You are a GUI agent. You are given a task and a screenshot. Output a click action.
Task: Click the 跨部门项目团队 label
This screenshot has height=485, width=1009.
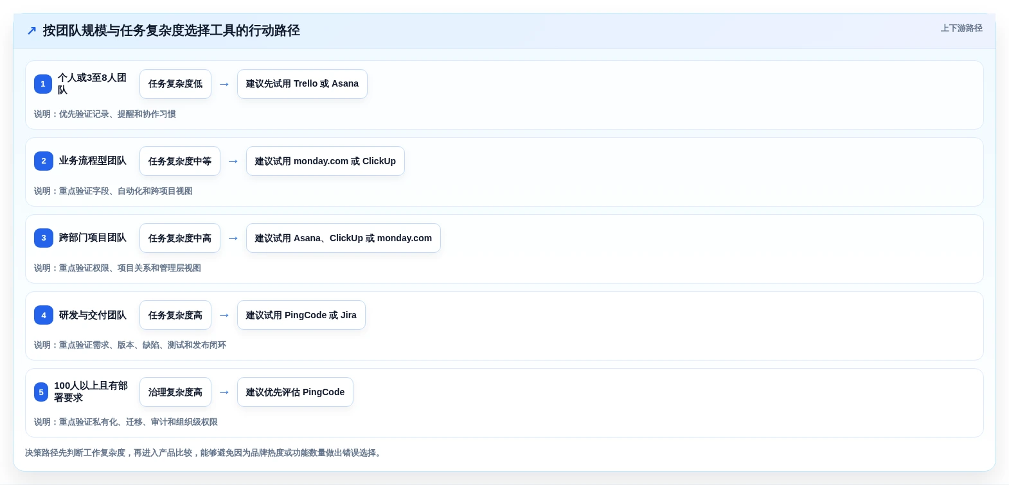click(x=93, y=238)
